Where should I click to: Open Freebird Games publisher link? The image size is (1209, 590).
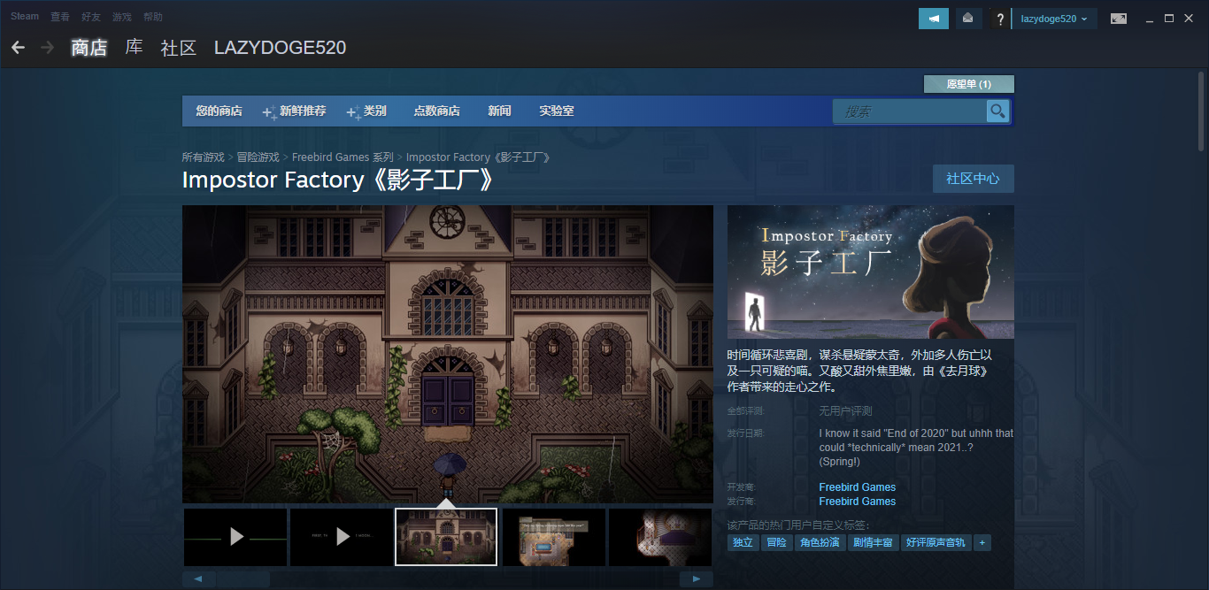[x=858, y=502]
